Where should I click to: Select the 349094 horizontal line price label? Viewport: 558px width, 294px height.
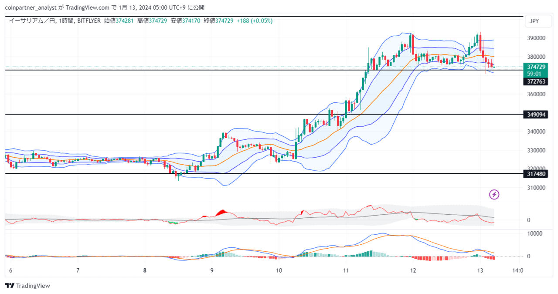click(x=535, y=115)
